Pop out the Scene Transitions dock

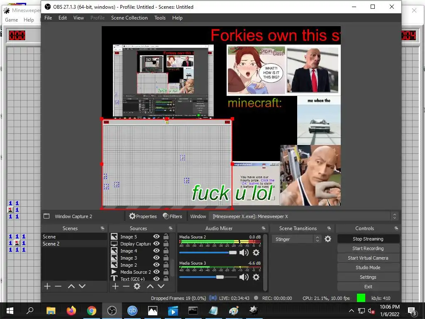pyautogui.click(x=329, y=228)
